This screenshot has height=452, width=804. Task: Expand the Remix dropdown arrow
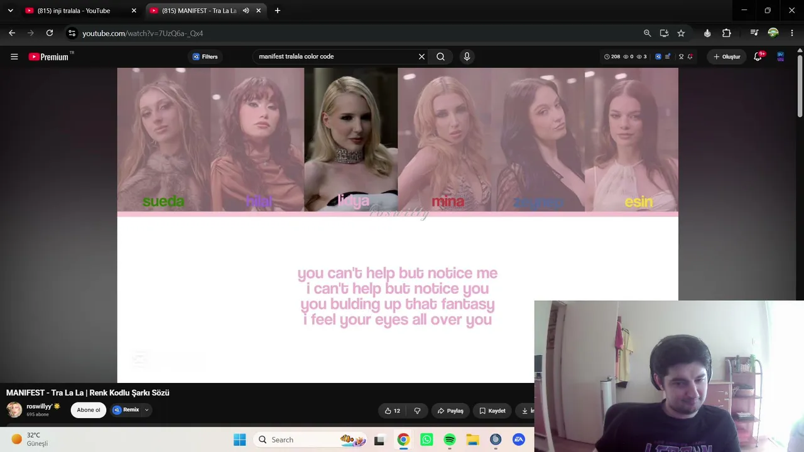click(146, 410)
